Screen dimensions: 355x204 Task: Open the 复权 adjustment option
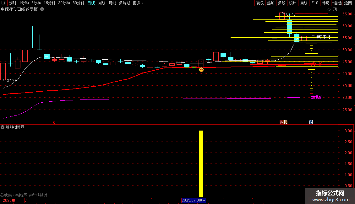pyautogui.click(x=260, y=3)
